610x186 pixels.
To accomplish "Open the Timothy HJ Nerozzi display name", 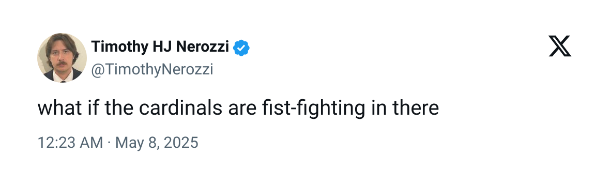I will click(160, 47).
